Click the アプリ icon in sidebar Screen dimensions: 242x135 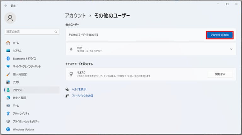pyautogui.click(x=8, y=82)
